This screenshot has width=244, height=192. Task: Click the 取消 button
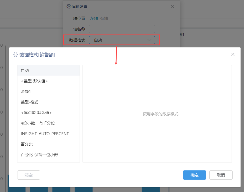221,175
